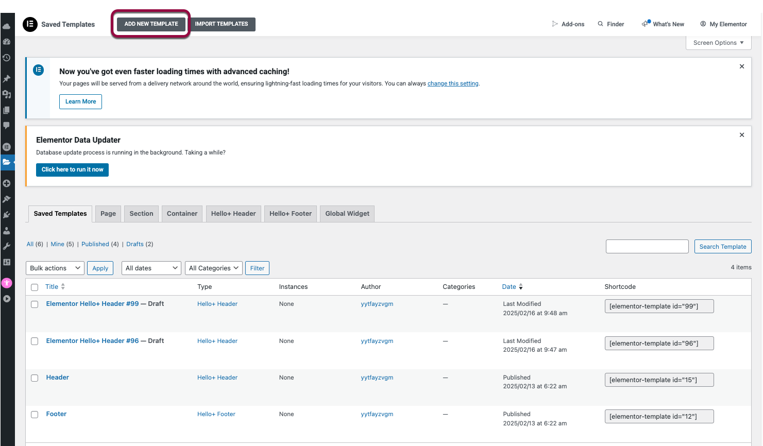Screen dimensions: 763x446
Task: Follow the 'change this setting' link
Action: (453, 83)
